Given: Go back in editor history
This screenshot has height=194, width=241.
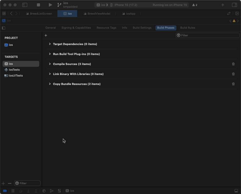Looking at the screenshot, I should 11,14.
